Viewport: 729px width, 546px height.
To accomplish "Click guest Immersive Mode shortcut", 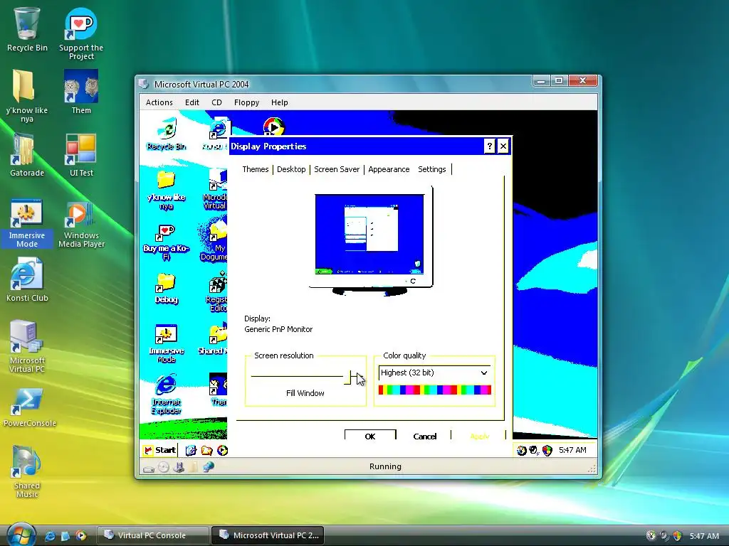I will tap(166, 343).
